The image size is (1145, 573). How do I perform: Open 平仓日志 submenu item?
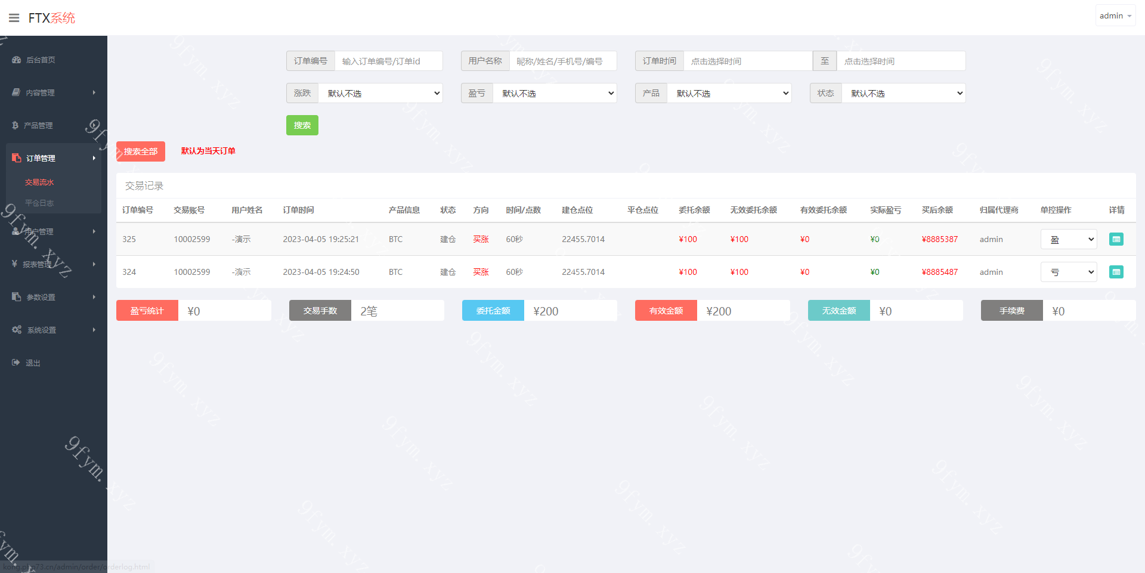point(39,203)
